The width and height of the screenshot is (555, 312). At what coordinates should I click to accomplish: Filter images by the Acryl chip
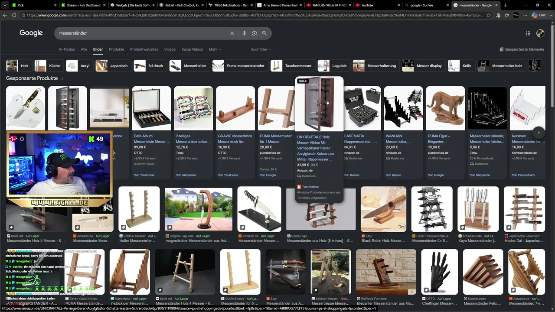coord(78,66)
